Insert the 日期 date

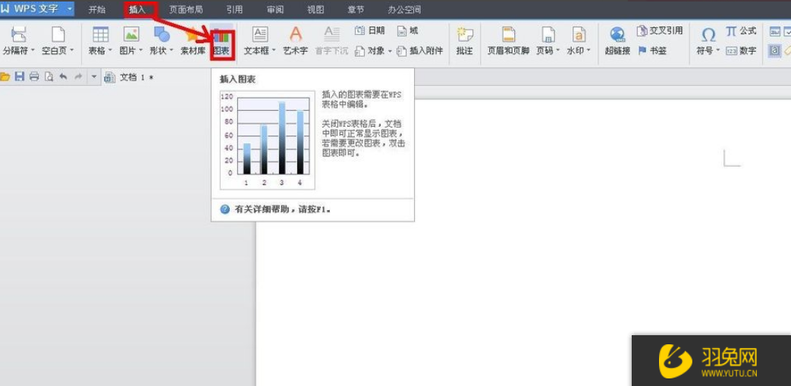[370, 31]
